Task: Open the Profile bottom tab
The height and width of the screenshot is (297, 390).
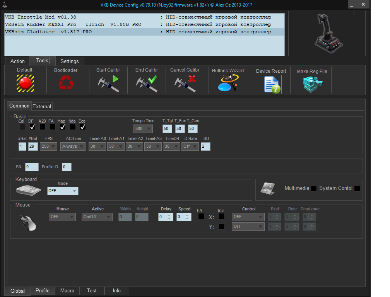Action: click(x=43, y=290)
